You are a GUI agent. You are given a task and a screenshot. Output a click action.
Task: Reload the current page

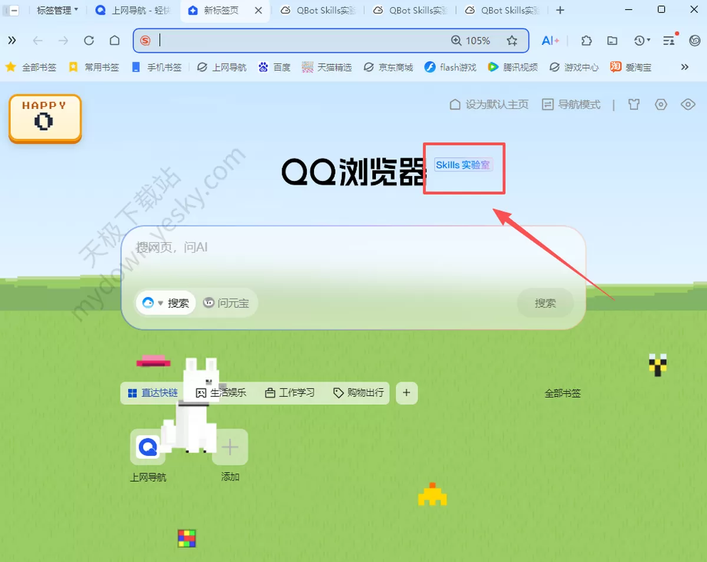(x=89, y=40)
